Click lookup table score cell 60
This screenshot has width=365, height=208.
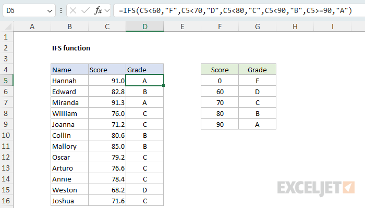(x=220, y=92)
